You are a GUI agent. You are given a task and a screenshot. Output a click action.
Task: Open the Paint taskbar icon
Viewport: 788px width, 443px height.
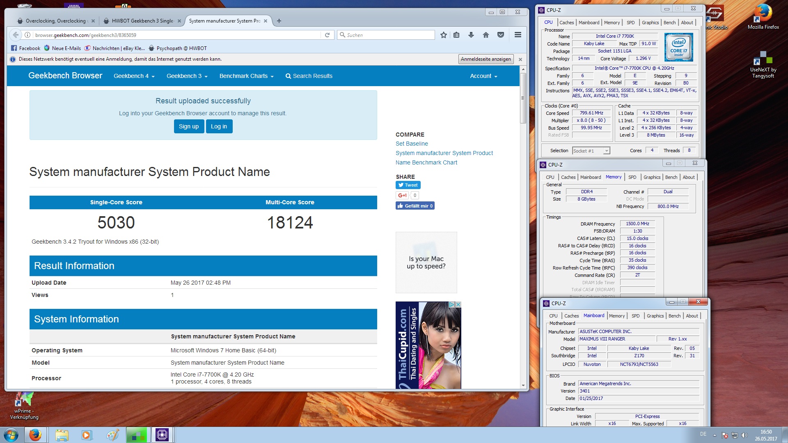(112, 435)
